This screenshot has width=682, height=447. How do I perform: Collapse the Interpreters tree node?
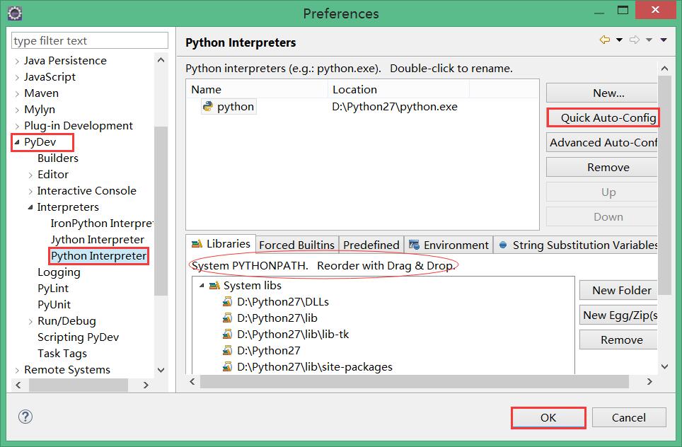click(x=30, y=207)
